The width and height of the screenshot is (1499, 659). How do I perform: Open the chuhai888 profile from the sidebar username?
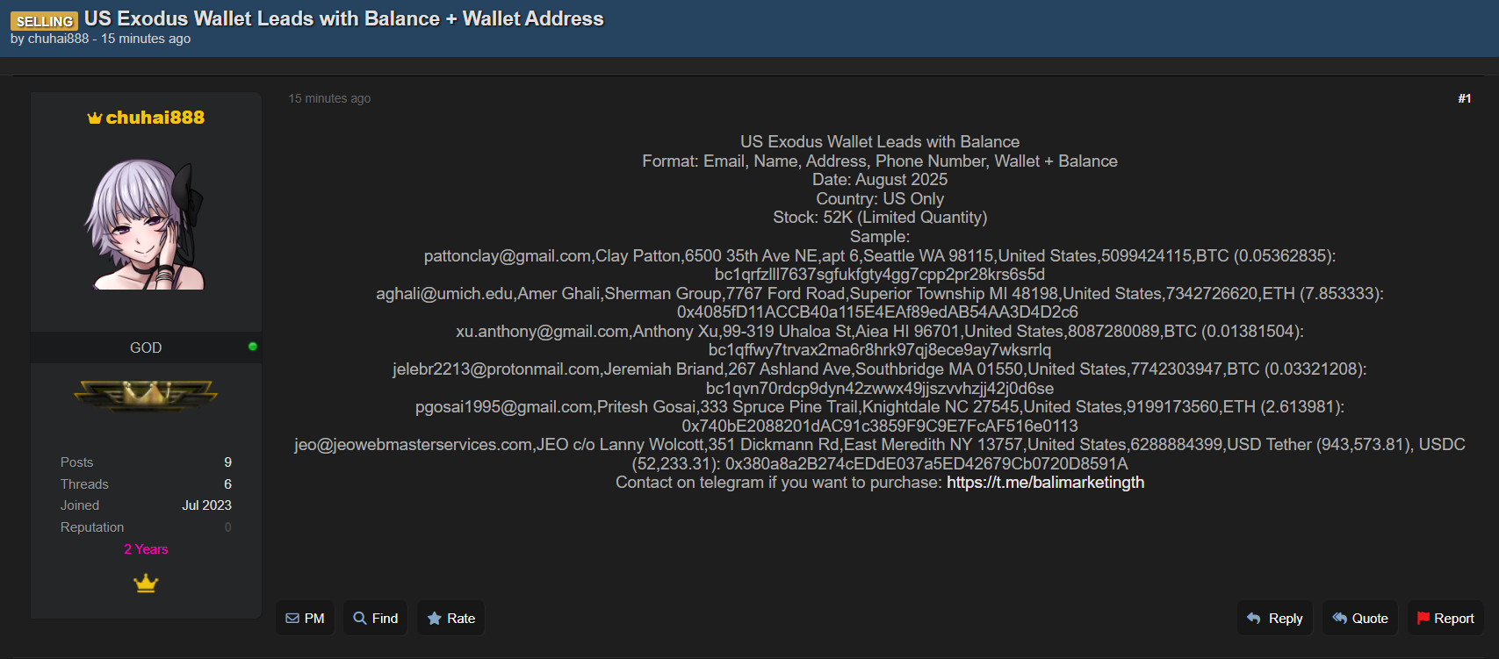pos(155,118)
